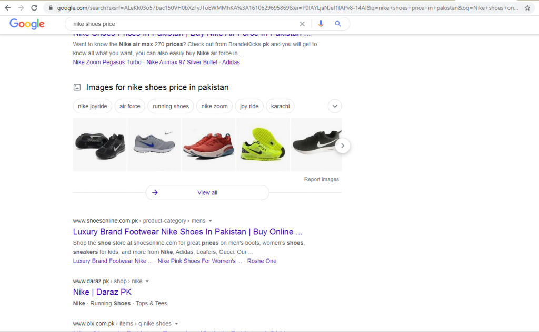Open the red Nike shoe thumbnail
This screenshot has width=539, height=332.
208,144
